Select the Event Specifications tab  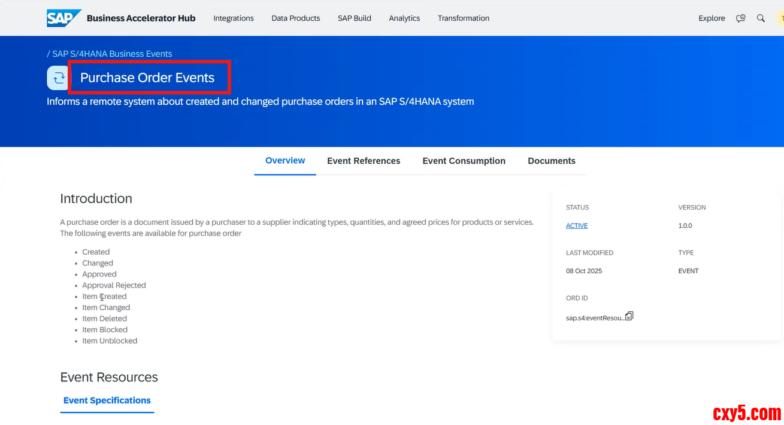[x=107, y=400]
